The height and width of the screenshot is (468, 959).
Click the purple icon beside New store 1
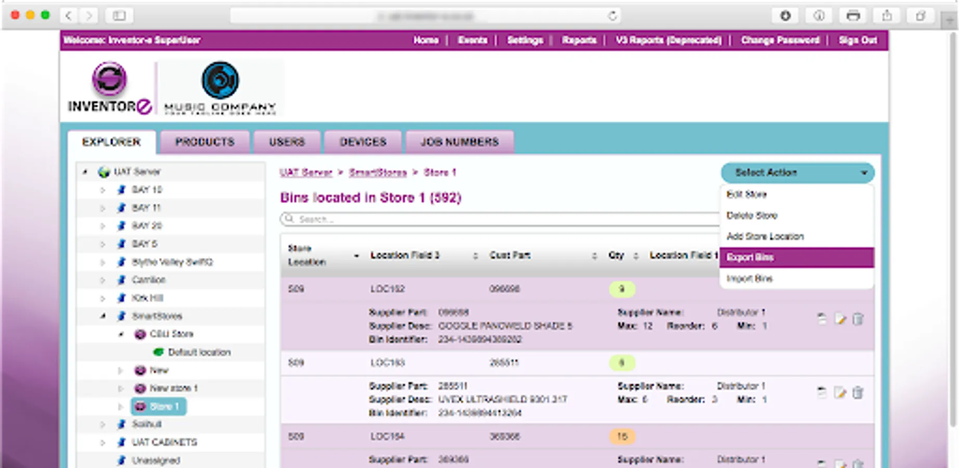coord(140,388)
